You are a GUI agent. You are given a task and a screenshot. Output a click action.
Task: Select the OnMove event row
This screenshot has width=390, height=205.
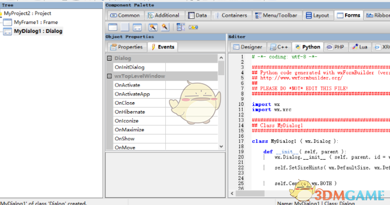165,147
